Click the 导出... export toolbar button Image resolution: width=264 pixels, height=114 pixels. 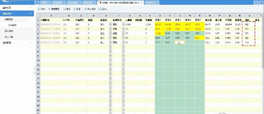click(103, 9)
